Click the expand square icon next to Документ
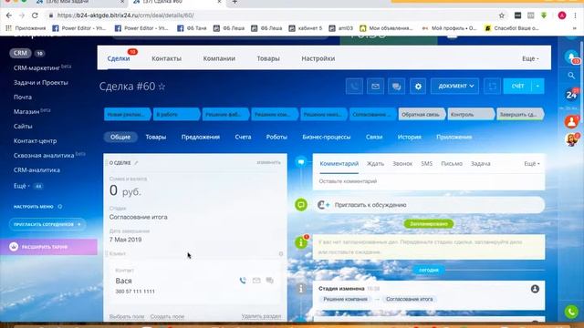The width and height of the screenshot is (584, 328). (x=492, y=87)
